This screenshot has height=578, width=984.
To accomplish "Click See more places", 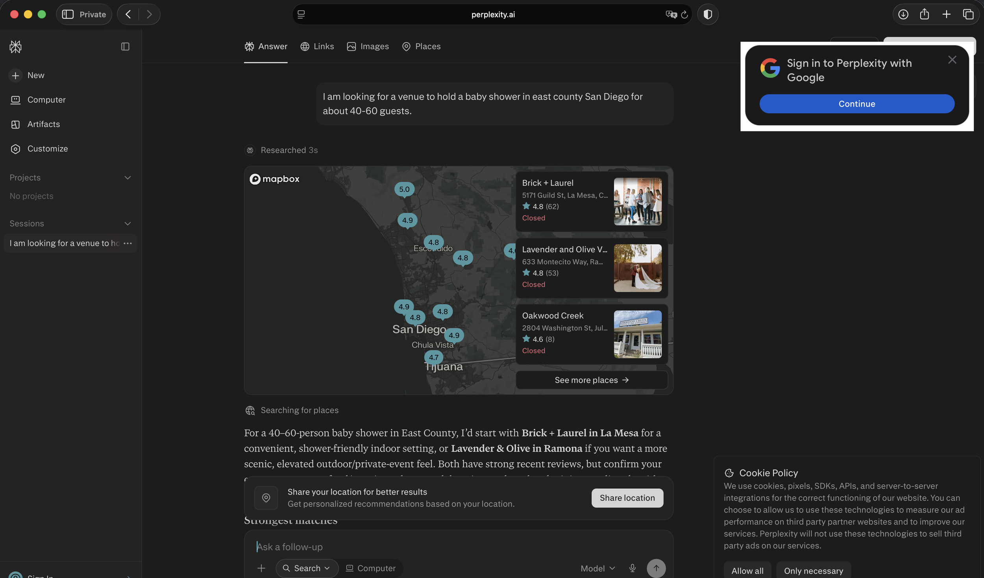I will (592, 380).
